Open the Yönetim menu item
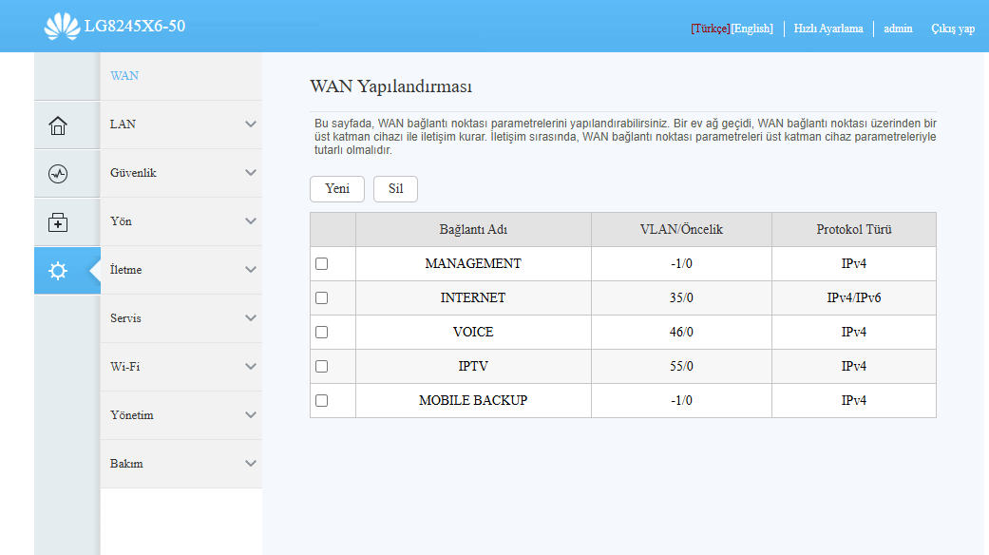The image size is (989, 555). [181, 415]
